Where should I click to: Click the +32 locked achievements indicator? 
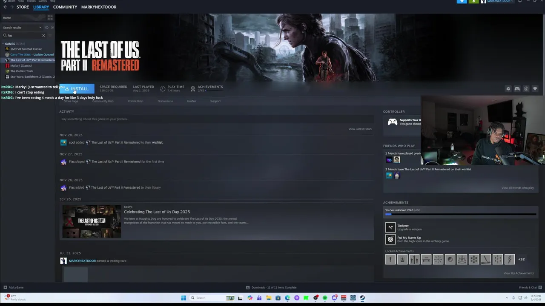coord(521,259)
